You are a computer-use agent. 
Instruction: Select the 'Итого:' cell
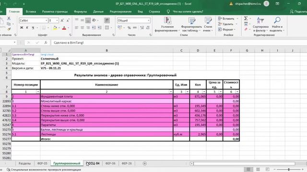(x=106, y=139)
